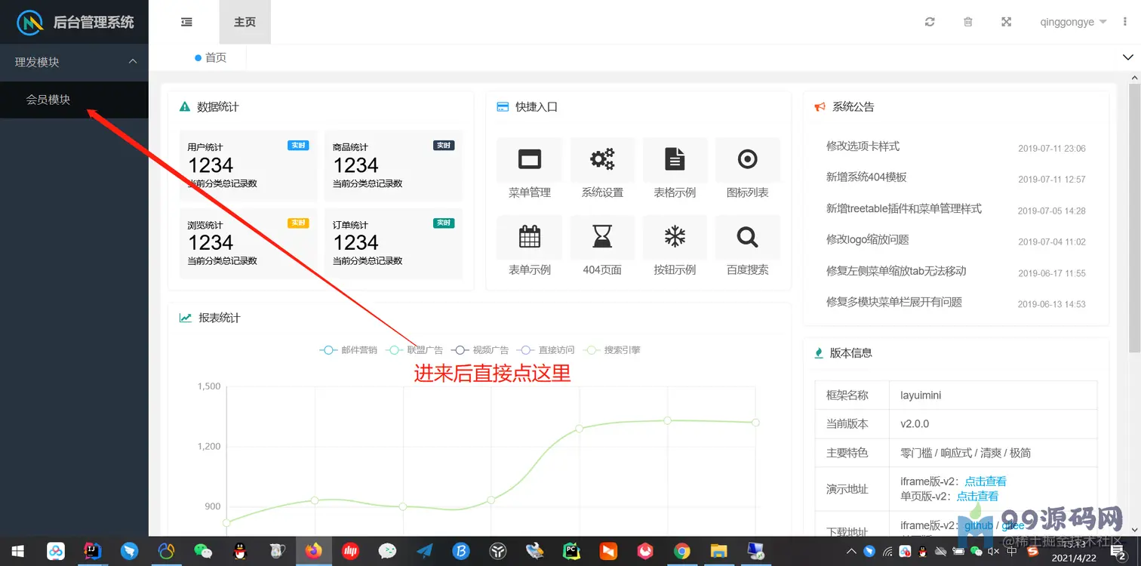Click the scrollbar up arrow
Viewport: 1141px width, 566px height.
[1134, 78]
